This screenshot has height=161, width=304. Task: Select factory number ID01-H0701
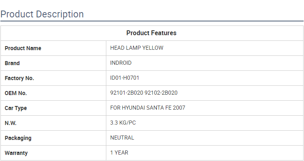pyautogui.click(x=125, y=78)
